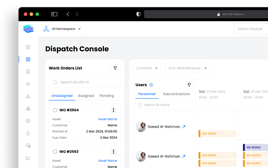Open the Contract dropdown
Screen dimensions: 268x168
[x=147, y=68]
